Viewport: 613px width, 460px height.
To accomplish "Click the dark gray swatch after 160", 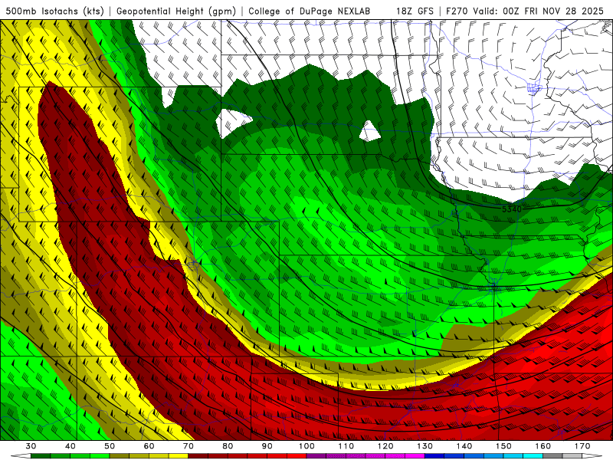I will click(552, 456).
